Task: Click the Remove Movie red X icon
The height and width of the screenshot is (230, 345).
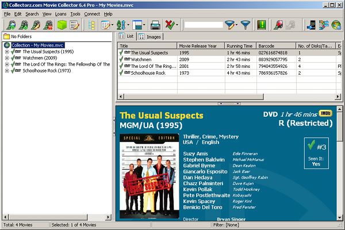Action: tap(48, 25)
